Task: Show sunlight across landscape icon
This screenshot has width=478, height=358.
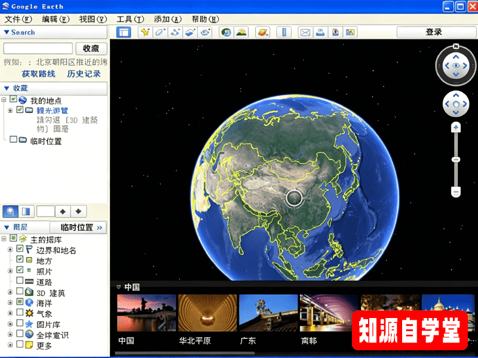Action: click(241, 32)
